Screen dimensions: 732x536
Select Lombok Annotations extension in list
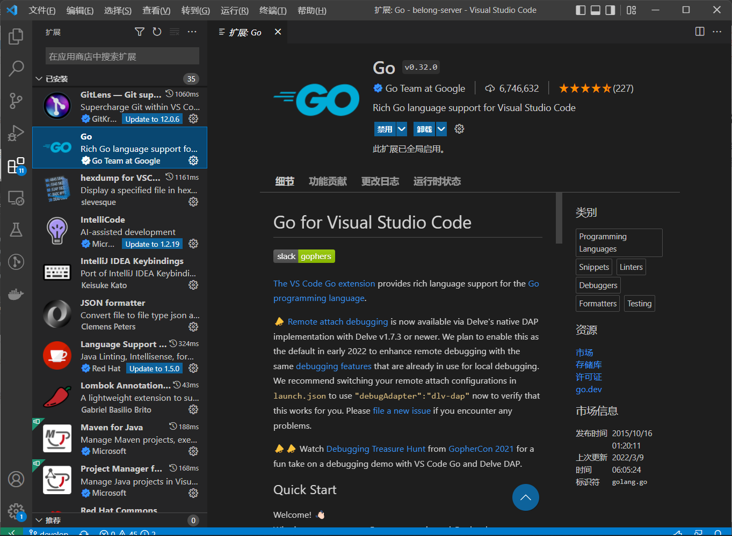pos(120,397)
